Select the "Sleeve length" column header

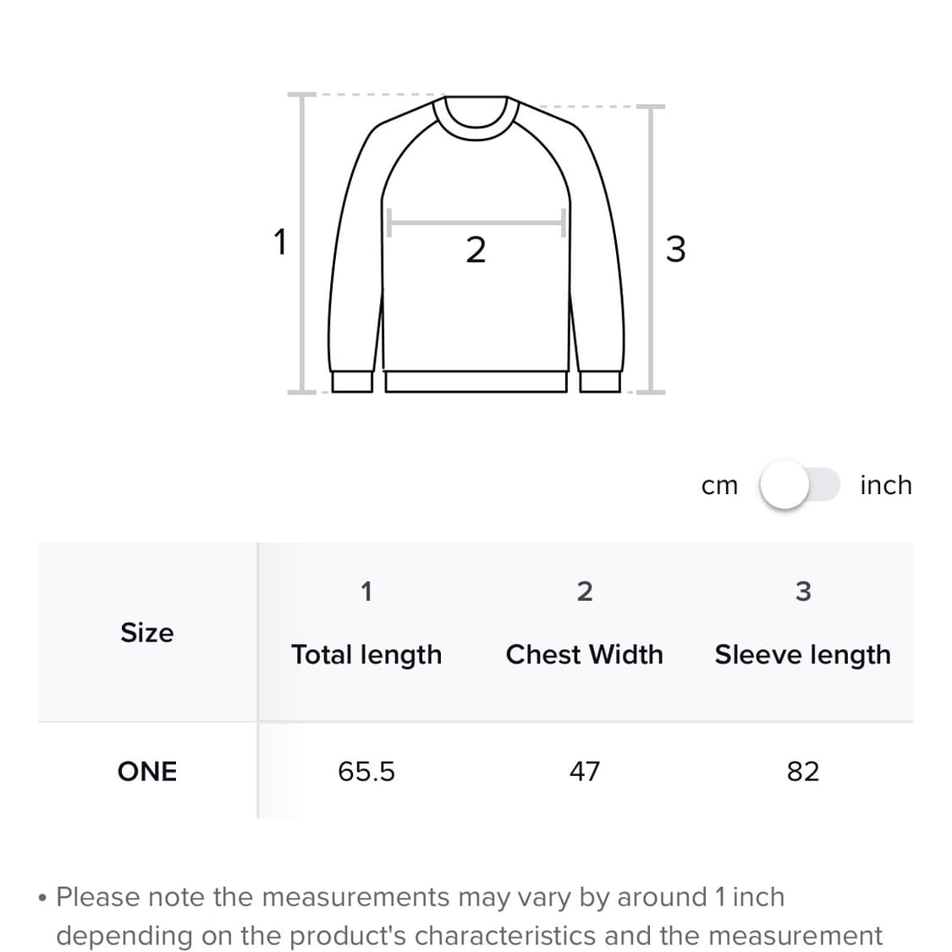coord(802,654)
